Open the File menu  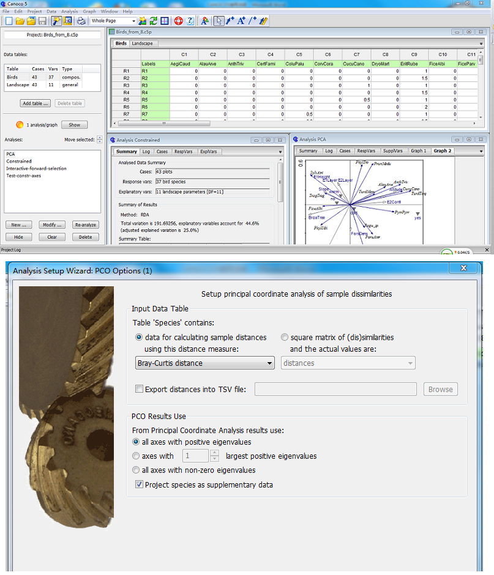click(6, 12)
